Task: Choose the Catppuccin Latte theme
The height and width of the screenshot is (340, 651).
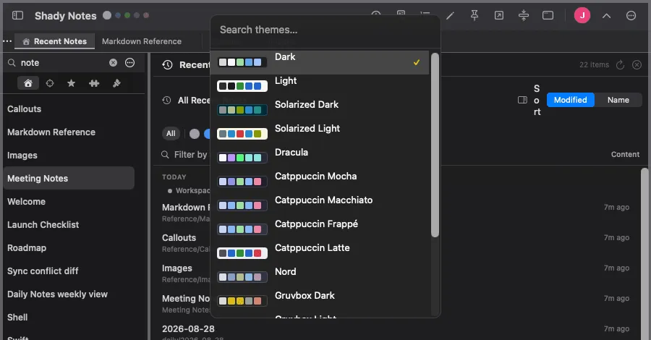Action: tap(320, 254)
